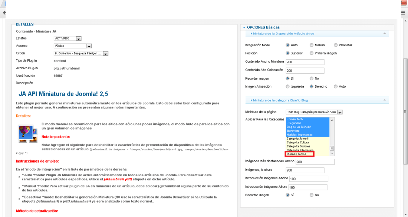Choose No for Diseño Blog Recortar imagen
408x217 pixels.
tap(312, 195)
